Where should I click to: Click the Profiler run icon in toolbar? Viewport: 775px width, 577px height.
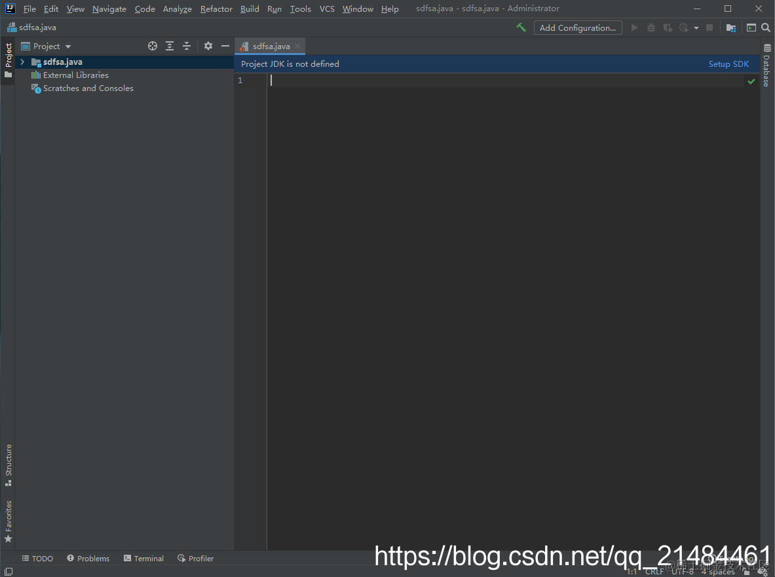[x=684, y=28]
